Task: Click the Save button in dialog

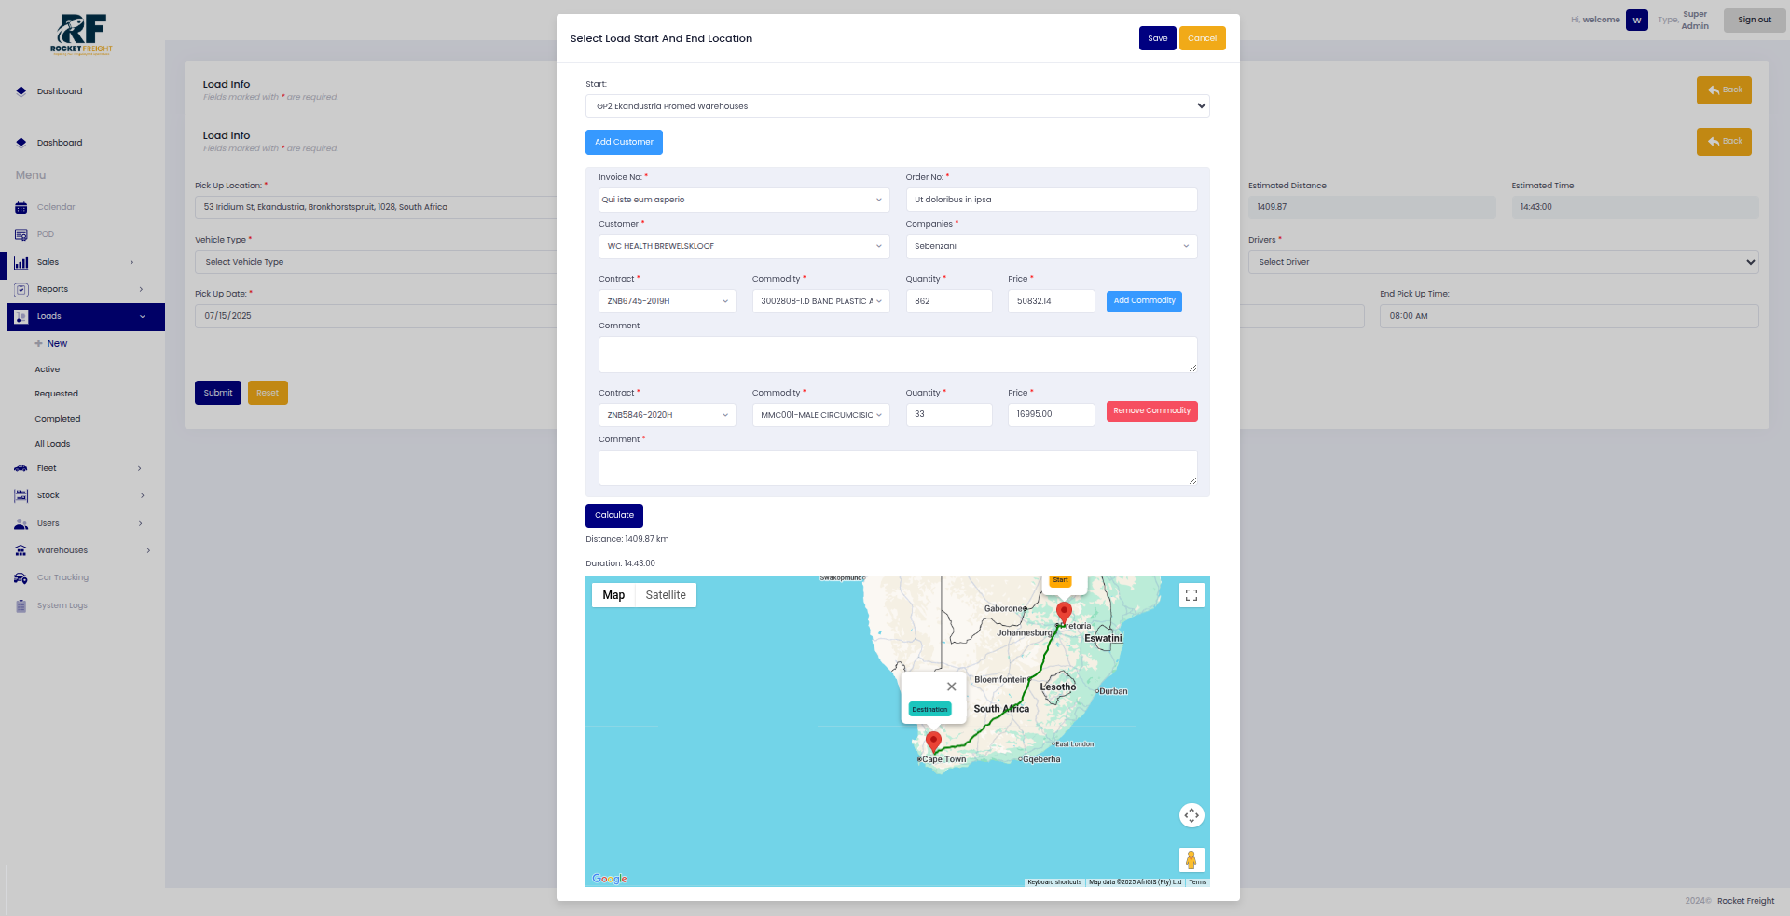Action: [x=1157, y=38]
